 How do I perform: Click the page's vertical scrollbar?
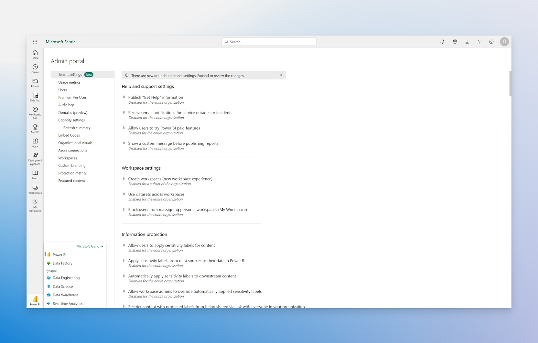coord(510,84)
